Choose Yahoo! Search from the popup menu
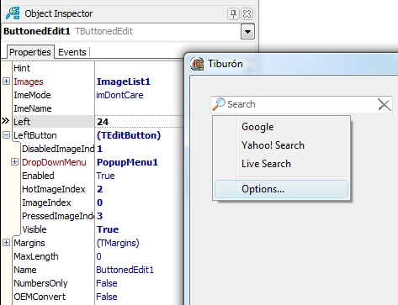Screen dimensions: 398x305 click(x=281, y=145)
